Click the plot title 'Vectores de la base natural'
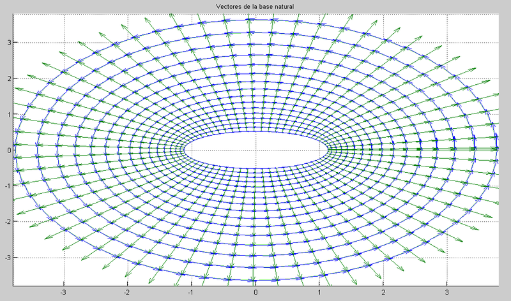511x301 pixels. point(256,7)
